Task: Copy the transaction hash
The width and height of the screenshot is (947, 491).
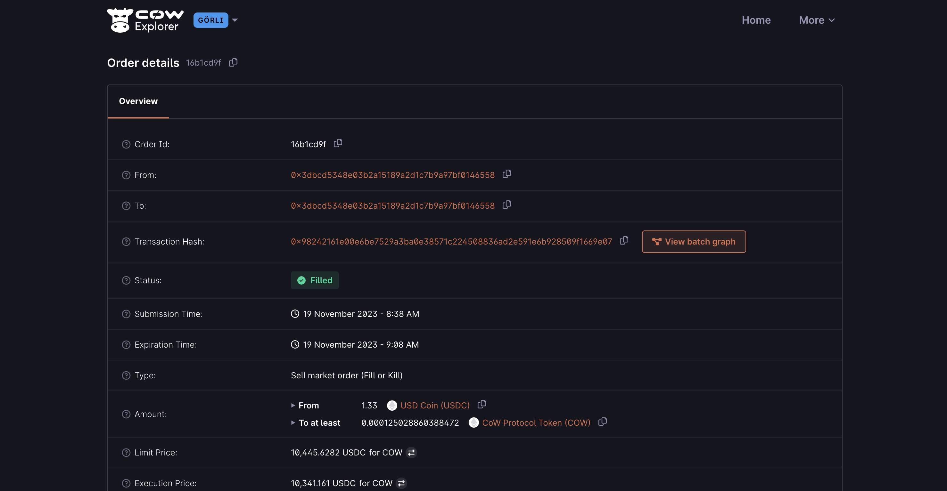Action: point(624,241)
